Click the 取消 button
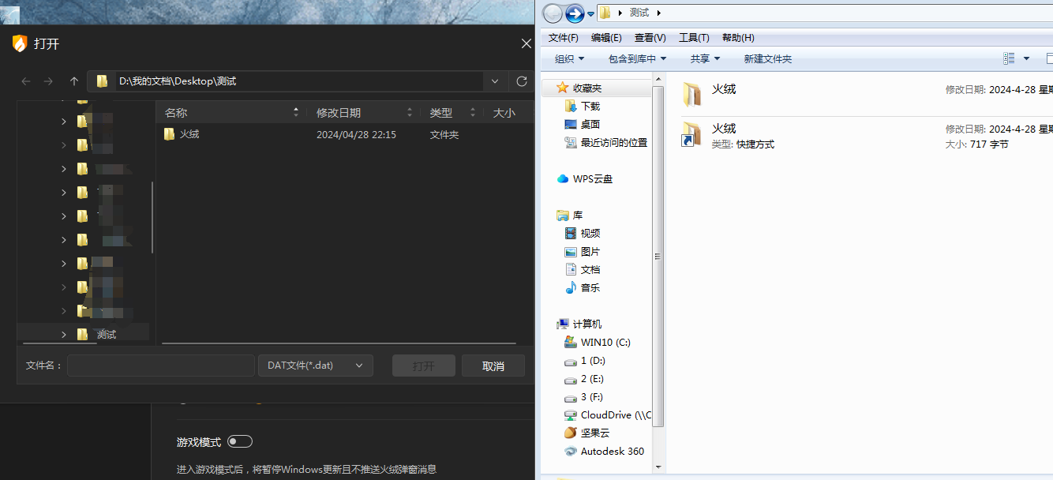The image size is (1053, 480). (493, 366)
